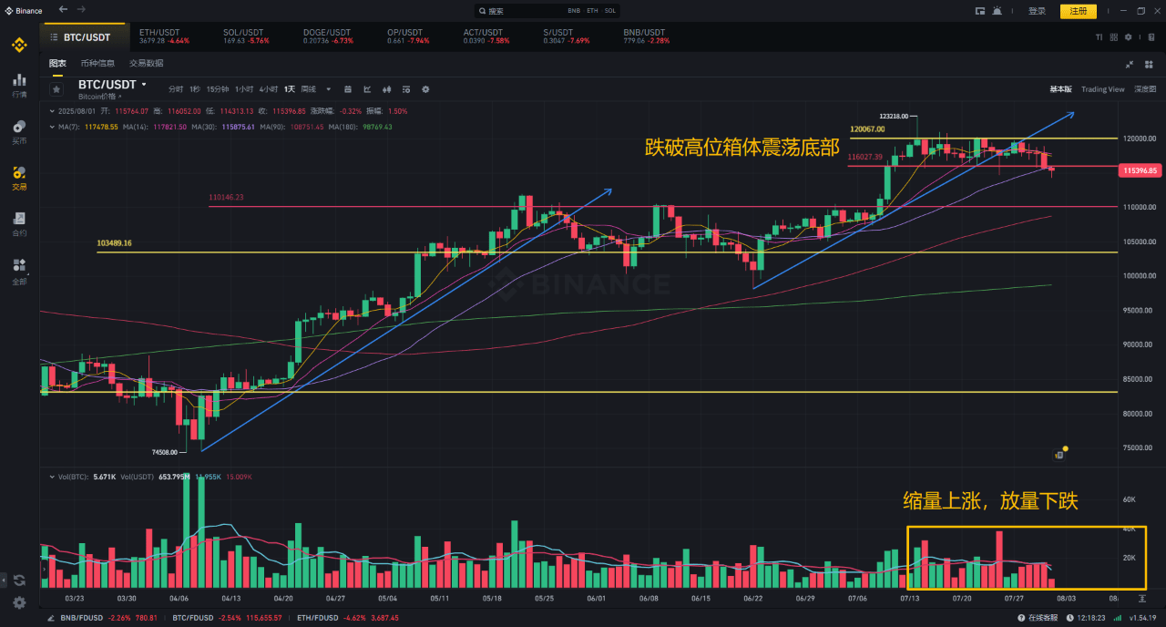
Task: Switch to DOGE/USDT pair tab
Action: coord(328,36)
